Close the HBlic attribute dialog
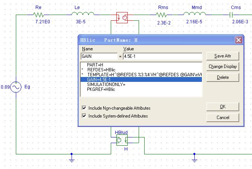Image resolution: width=252 pixels, height=169 pixels. click(x=238, y=40)
